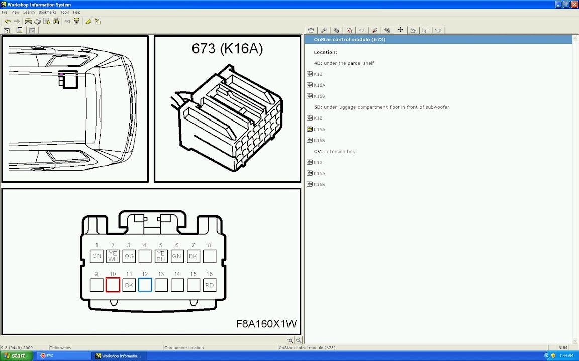
Task: Click pin 5 YE BU terminal
Action: [161, 256]
